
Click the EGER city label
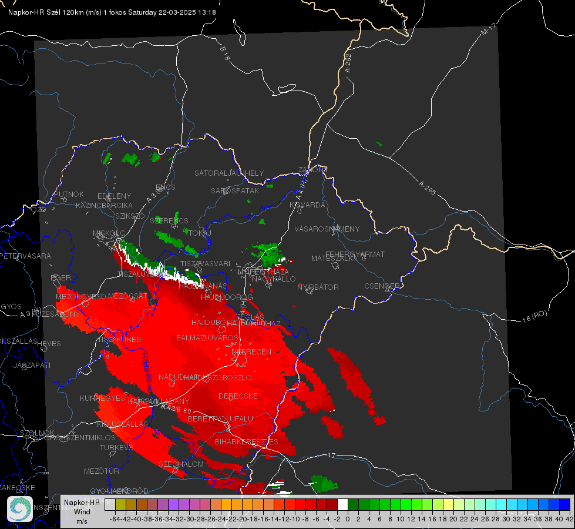61,278
